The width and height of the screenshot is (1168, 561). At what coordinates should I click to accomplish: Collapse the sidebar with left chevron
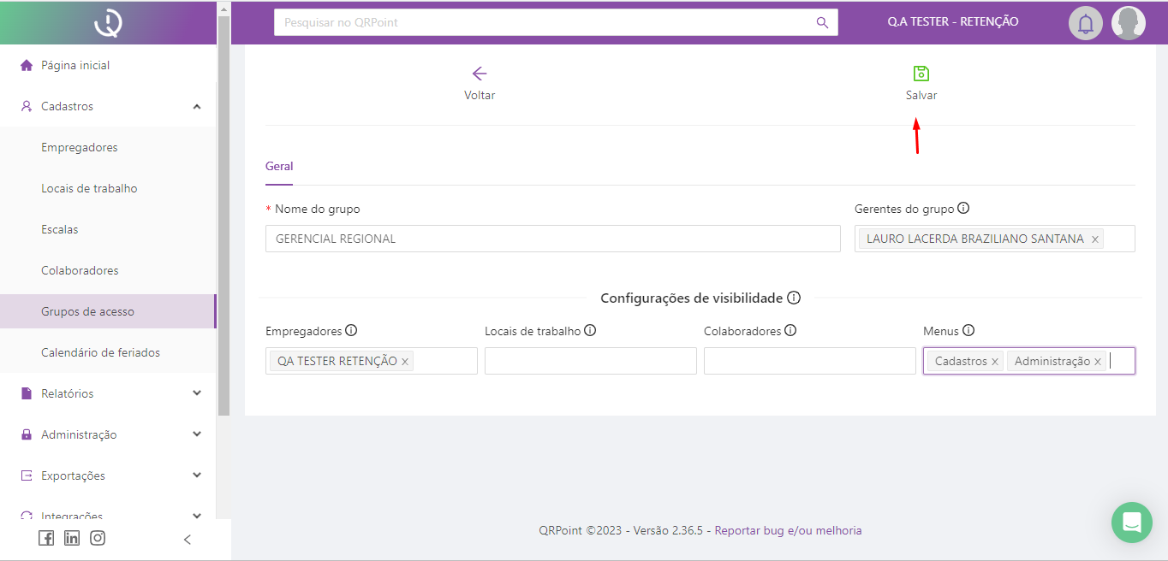pyautogui.click(x=188, y=540)
